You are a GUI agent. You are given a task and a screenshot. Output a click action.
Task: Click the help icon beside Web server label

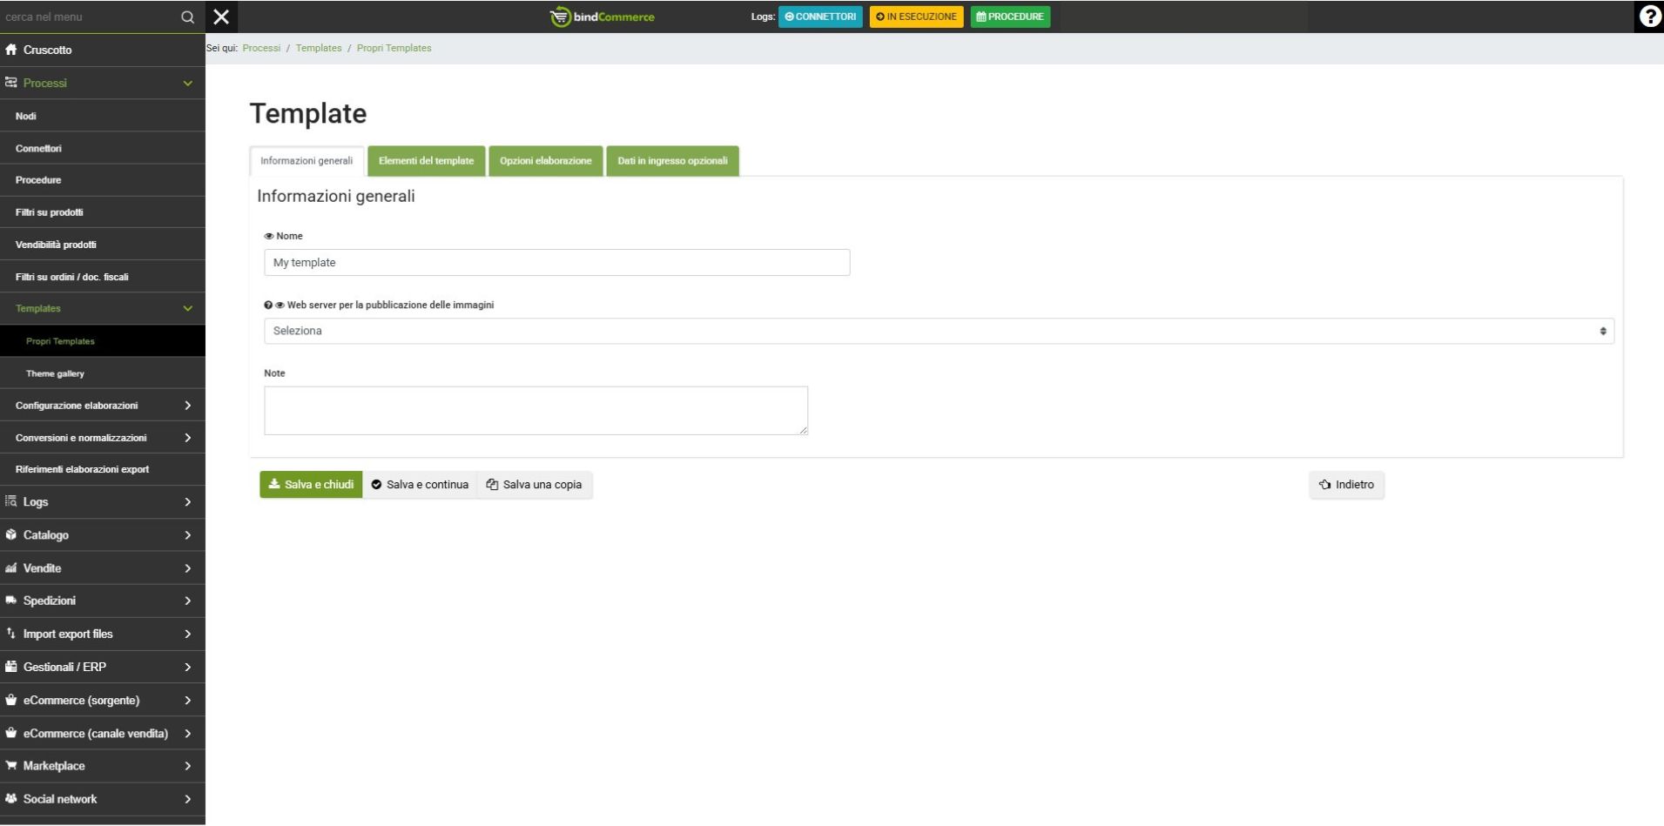coord(268,306)
